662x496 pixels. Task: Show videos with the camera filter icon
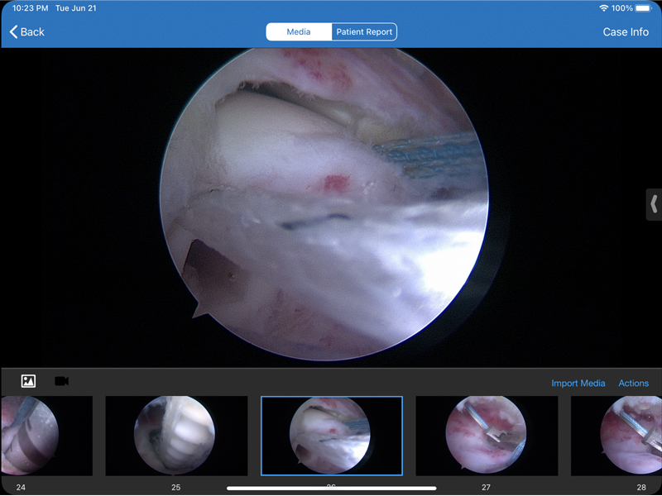[61, 381]
